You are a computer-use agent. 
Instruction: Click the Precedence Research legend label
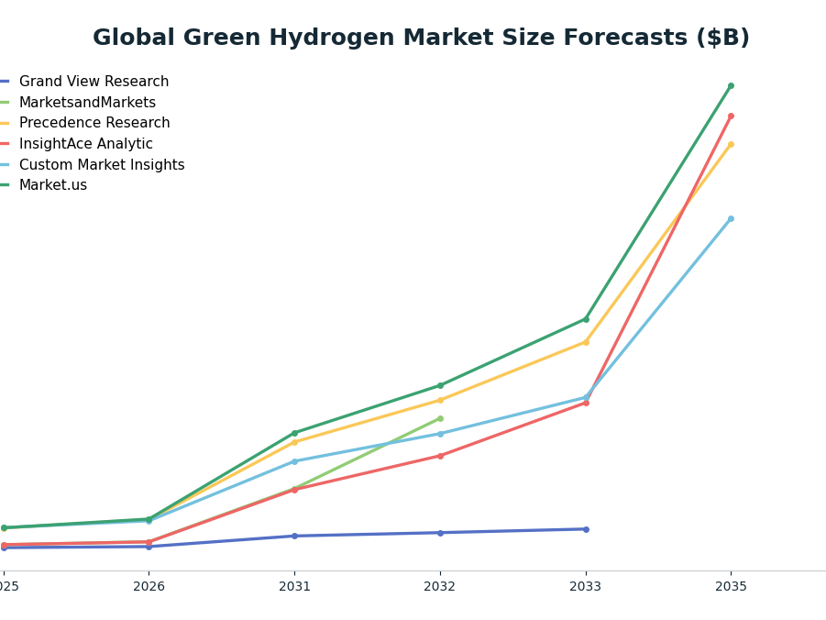click(x=94, y=123)
